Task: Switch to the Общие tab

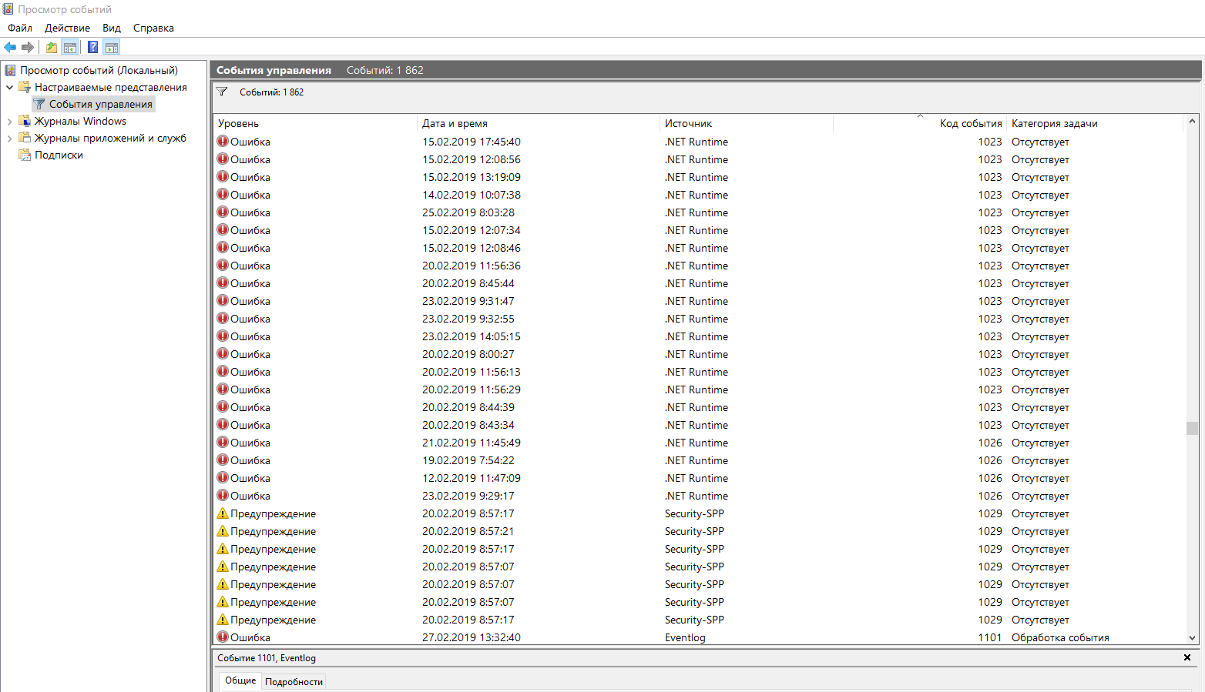Action: (240, 680)
